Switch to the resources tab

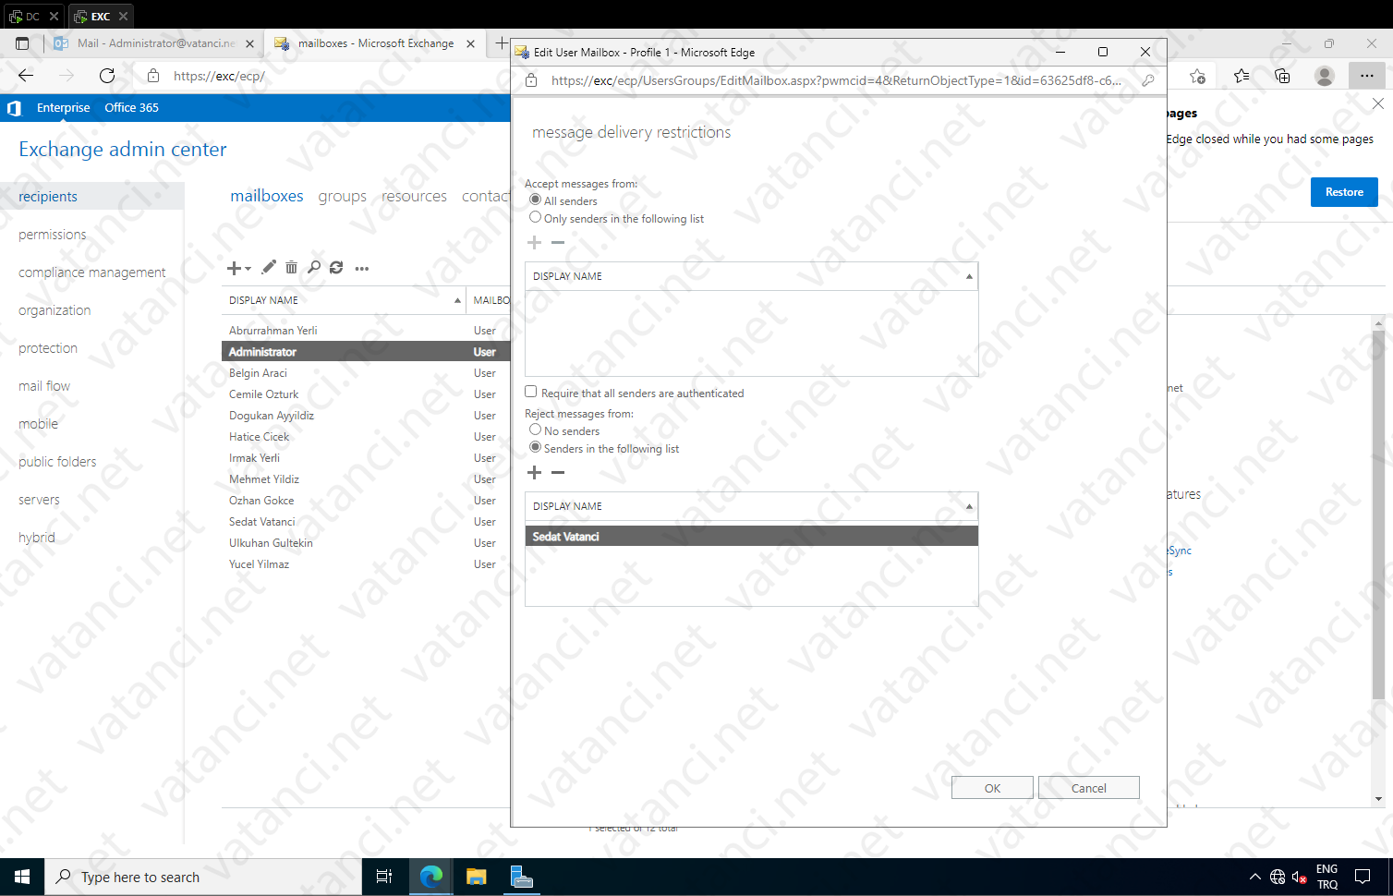[x=414, y=196]
